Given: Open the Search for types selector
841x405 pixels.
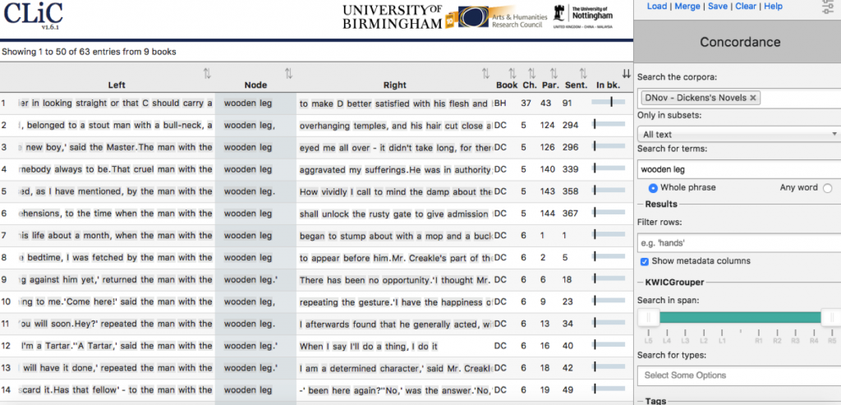Looking at the screenshot, I should click(x=738, y=375).
